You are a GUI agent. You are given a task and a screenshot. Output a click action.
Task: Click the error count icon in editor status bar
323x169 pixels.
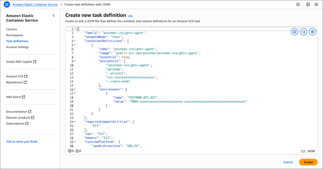[70, 151]
